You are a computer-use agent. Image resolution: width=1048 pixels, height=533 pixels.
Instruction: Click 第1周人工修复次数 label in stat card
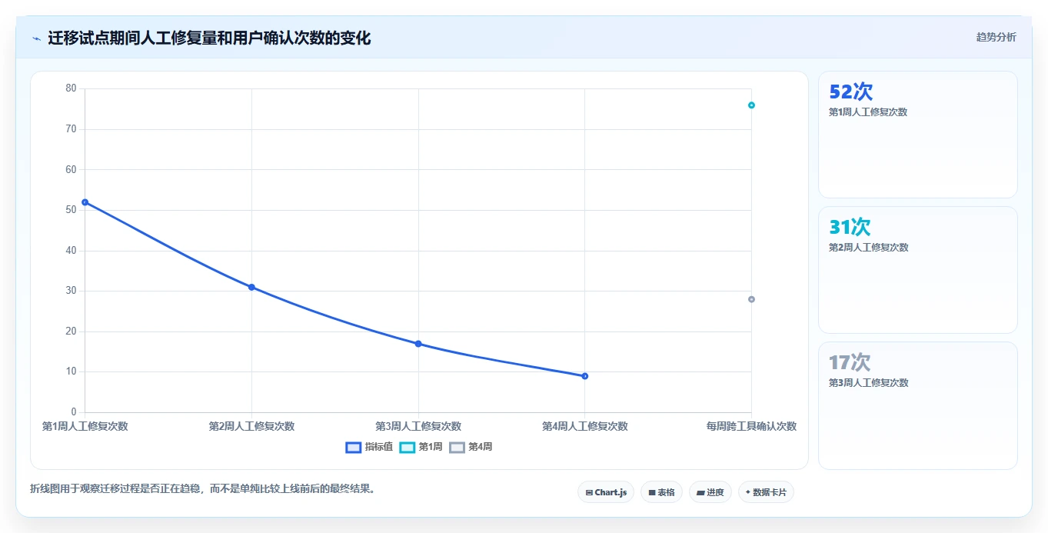coord(868,112)
